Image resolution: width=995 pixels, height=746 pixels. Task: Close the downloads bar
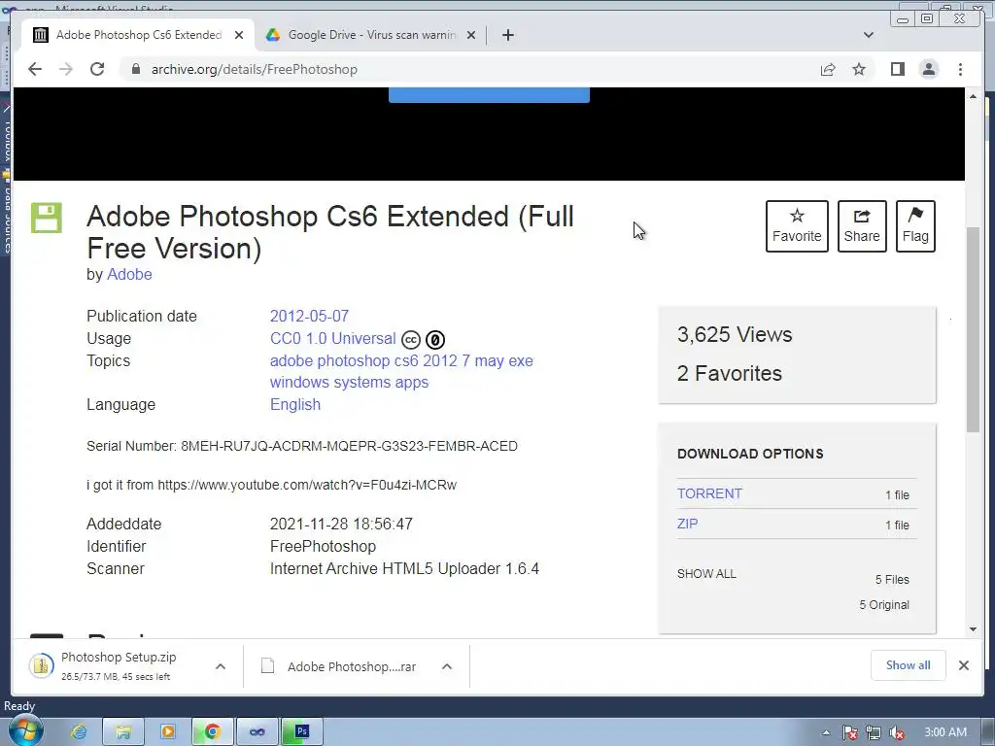click(x=963, y=665)
